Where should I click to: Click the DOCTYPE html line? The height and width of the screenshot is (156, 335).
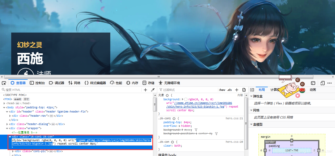click(15, 95)
